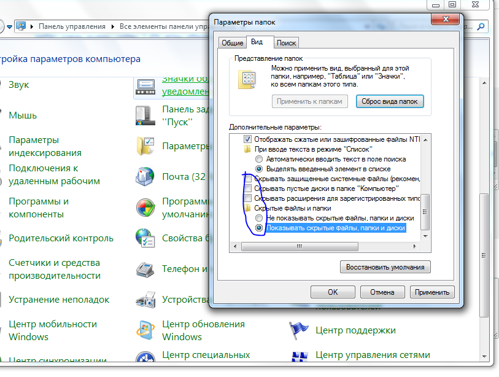
Task: Cancel dialog with Отмена button
Action: 382,292
